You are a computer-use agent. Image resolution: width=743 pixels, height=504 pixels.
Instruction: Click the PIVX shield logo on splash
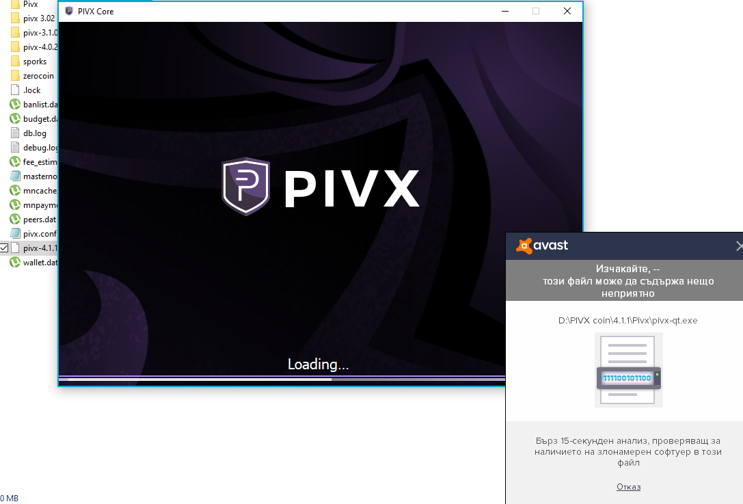[x=246, y=186]
